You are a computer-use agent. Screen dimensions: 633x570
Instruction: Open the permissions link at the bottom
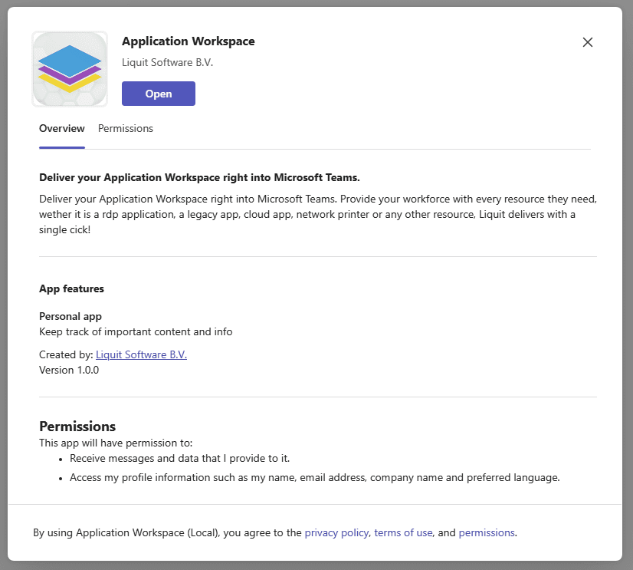click(x=486, y=532)
